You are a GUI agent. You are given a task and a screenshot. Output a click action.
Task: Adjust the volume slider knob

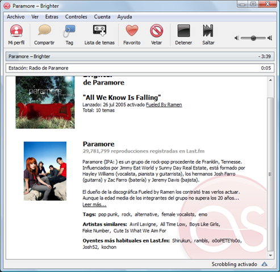point(253,38)
